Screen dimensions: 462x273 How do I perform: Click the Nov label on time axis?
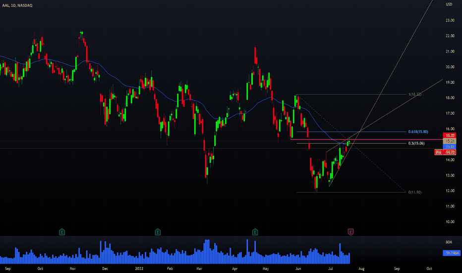pos(72,269)
